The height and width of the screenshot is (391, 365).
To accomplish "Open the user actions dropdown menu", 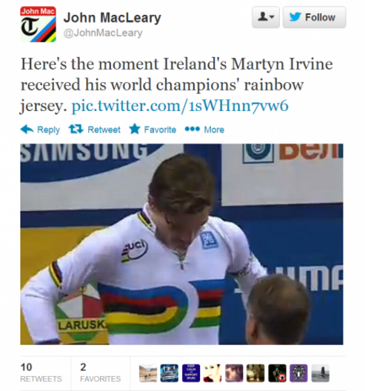I will [x=266, y=17].
